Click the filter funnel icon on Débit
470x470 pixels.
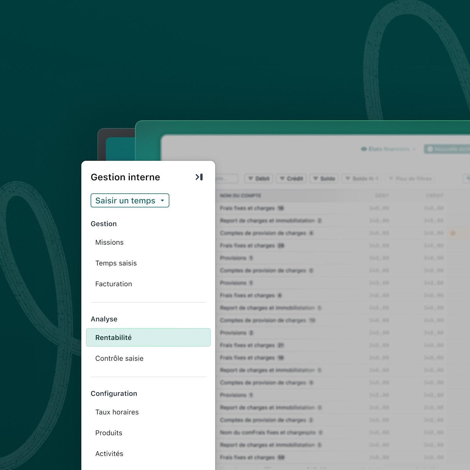tap(251, 179)
